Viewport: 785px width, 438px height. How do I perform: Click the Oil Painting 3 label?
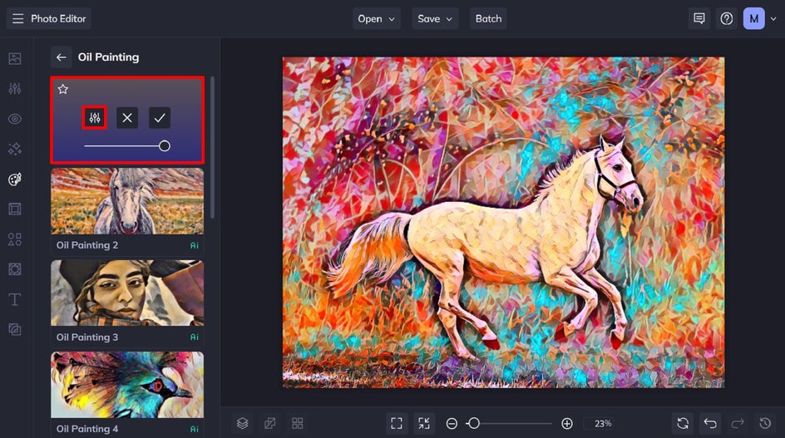pyautogui.click(x=87, y=337)
